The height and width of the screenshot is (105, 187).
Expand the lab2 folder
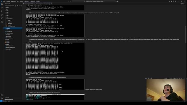click(7, 12)
